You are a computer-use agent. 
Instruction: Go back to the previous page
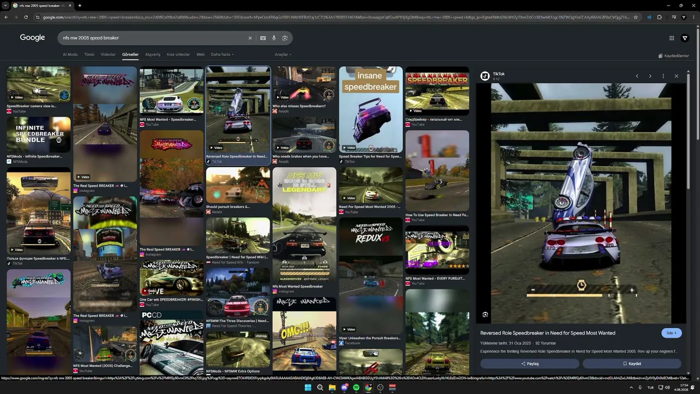coord(6,17)
